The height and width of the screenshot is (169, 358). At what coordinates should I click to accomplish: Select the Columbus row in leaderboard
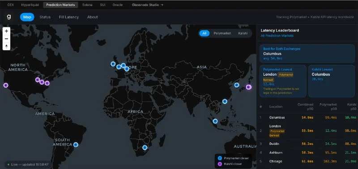point(307,118)
